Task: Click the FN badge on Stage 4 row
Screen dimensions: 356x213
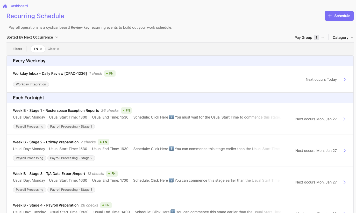Action: (x=106, y=205)
